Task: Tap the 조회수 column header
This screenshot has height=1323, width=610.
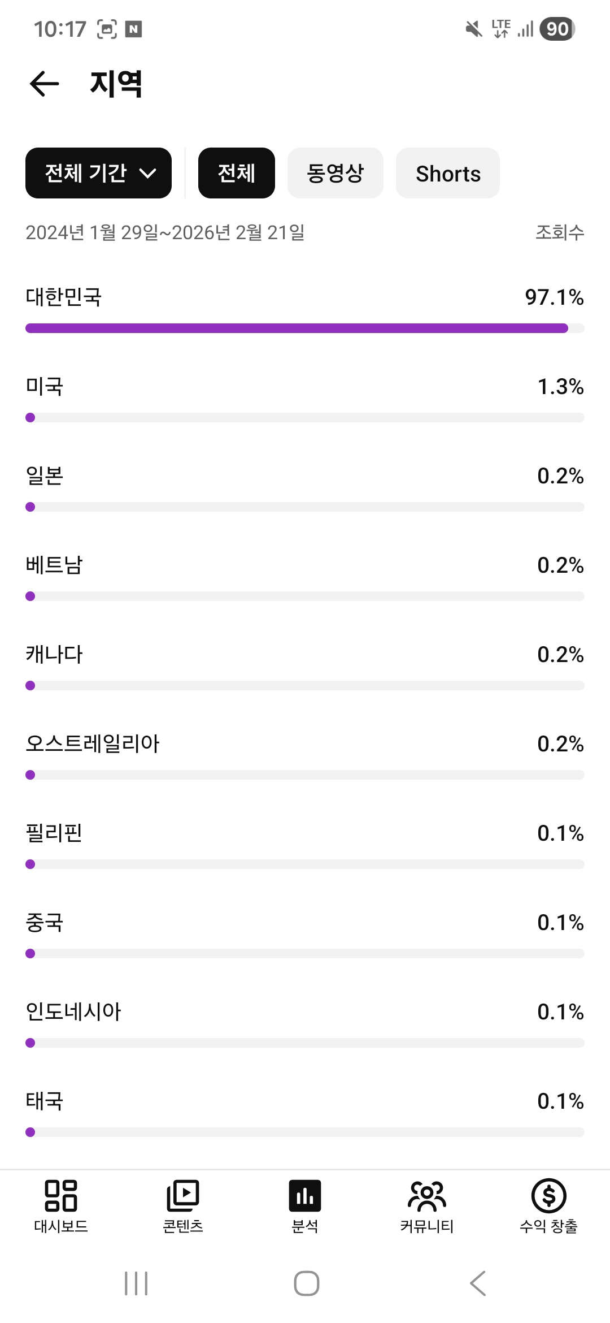Action: (x=559, y=232)
